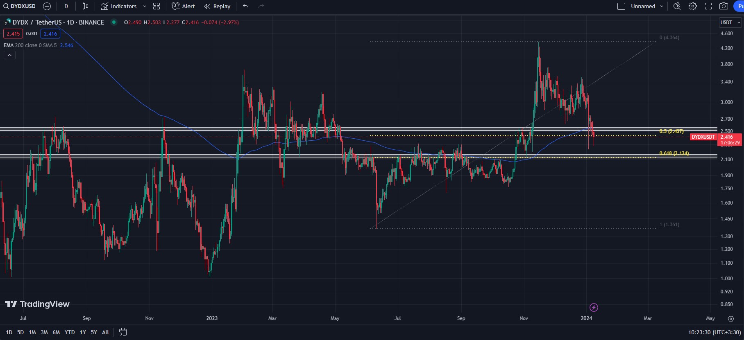Click the 0.001 spread value
The height and width of the screenshot is (340, 744).
point(32,34)
